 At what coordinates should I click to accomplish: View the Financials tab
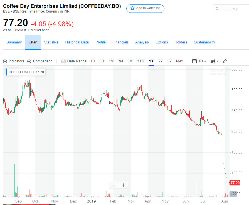(x=120, y=42)
